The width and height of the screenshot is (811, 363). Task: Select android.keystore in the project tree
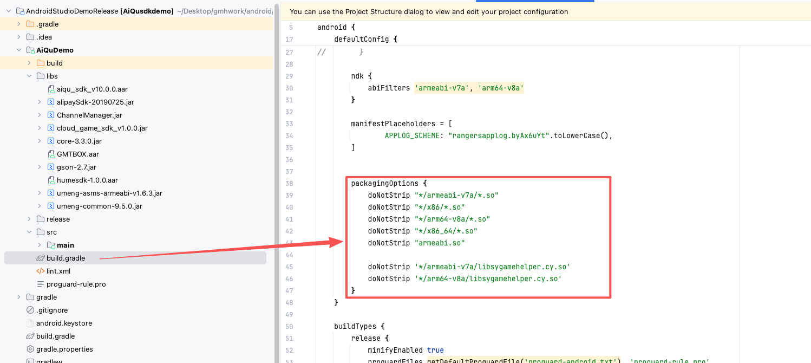64,323
